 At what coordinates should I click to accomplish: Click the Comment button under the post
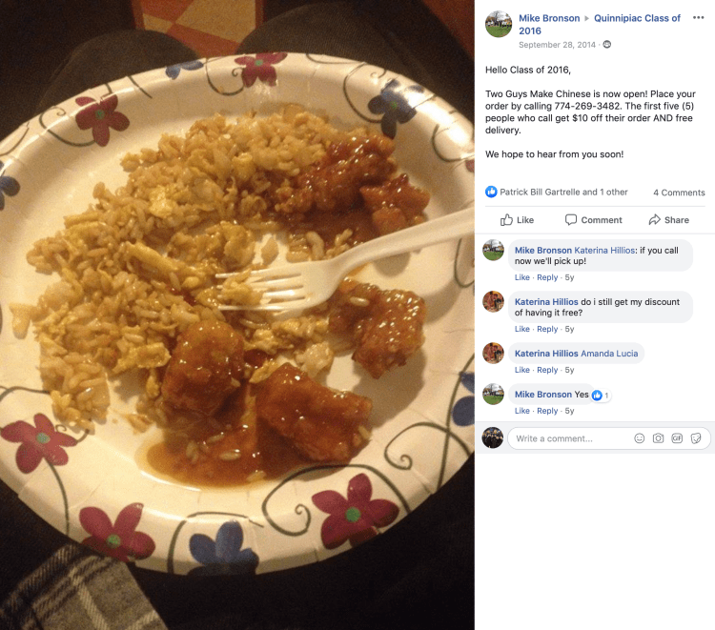[x=593, y=220]
